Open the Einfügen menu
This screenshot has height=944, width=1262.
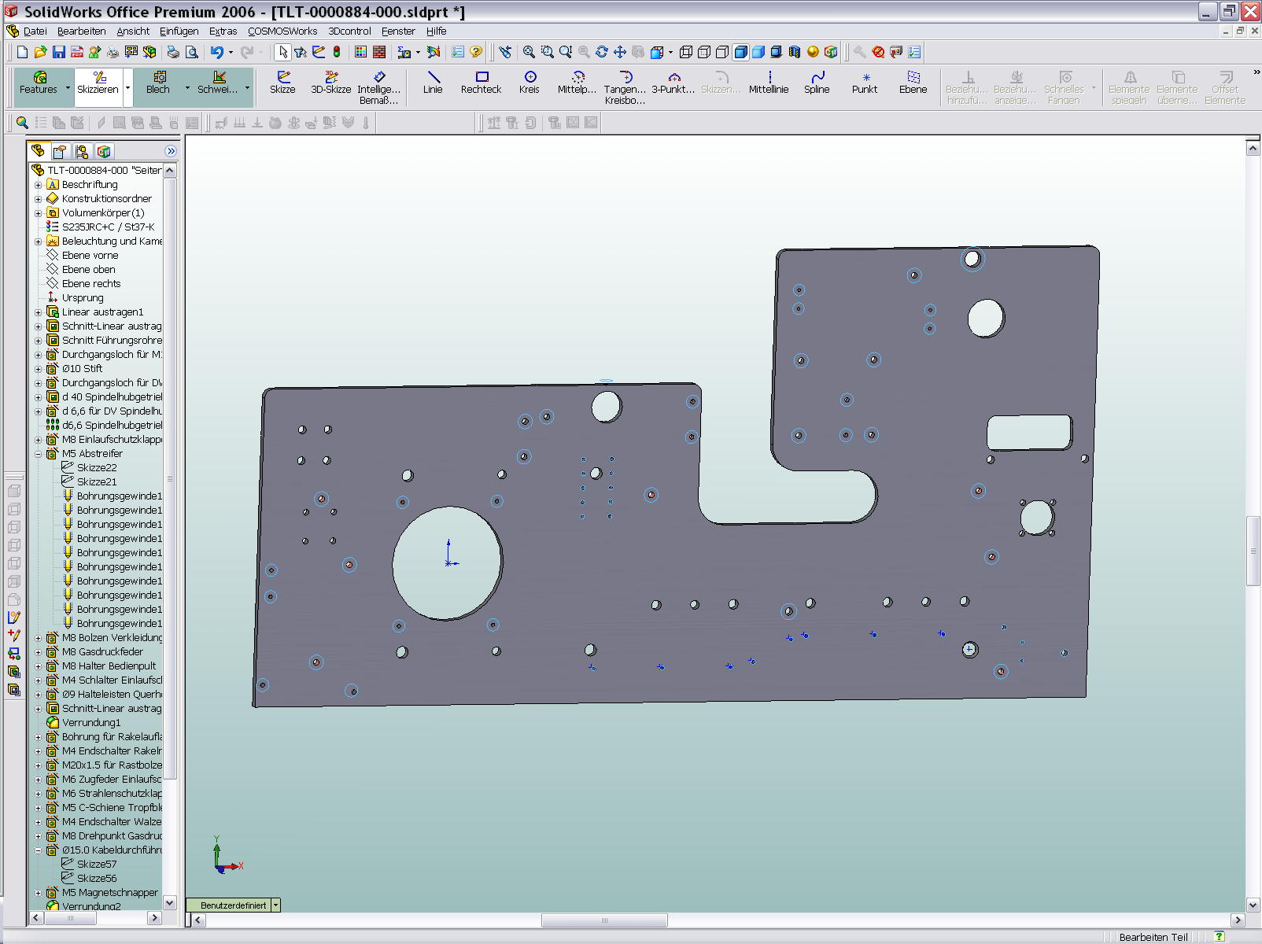(x=179, y=31)
